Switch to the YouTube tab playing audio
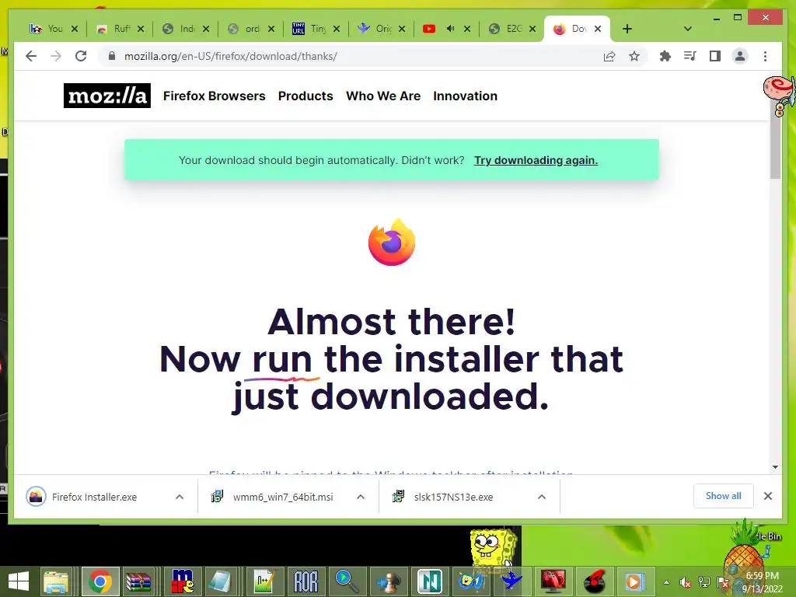This screenshot has width=796, height=597. tap(429, 29)
